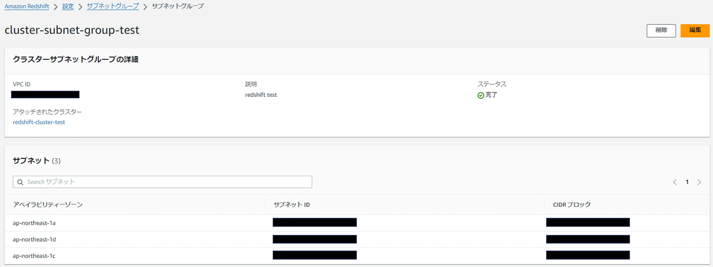Image resolution: width=713 pixels, height=267 pixels.
Task: Go to next page of subnets
Action: (699, 182)
